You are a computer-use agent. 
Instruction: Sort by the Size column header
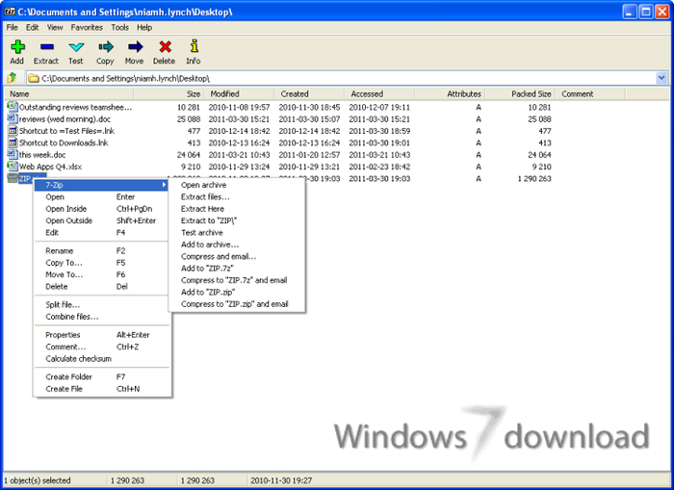pos(168,93)
